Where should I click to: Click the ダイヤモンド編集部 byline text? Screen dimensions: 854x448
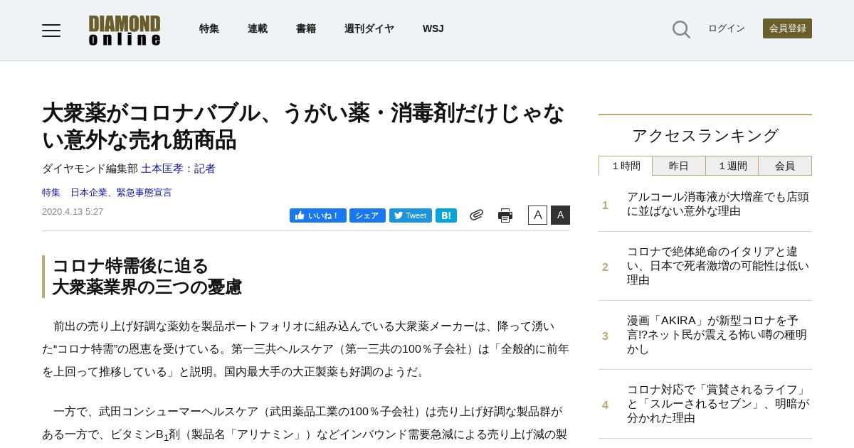coord(90,169)
